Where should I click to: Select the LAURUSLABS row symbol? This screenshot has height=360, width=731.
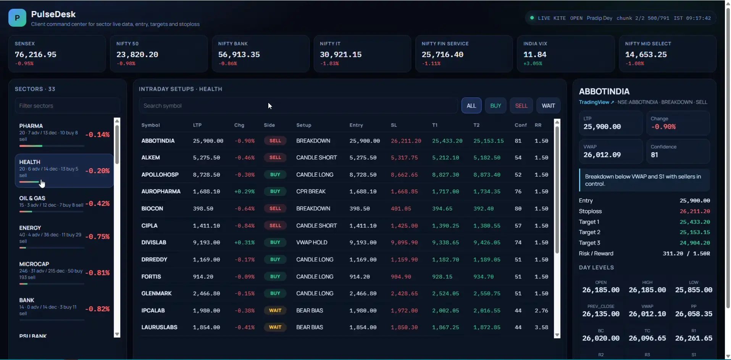point(159,327)
